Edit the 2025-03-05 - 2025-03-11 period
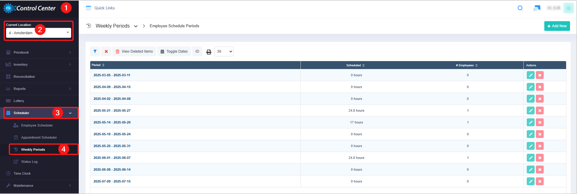 click(x=530, y=75)
